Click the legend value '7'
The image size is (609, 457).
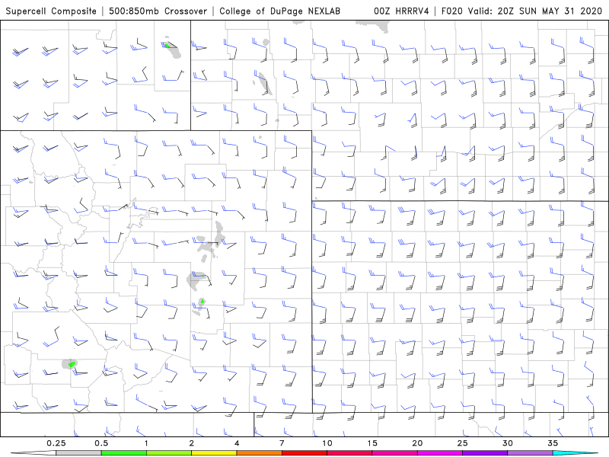coord(282,443)
